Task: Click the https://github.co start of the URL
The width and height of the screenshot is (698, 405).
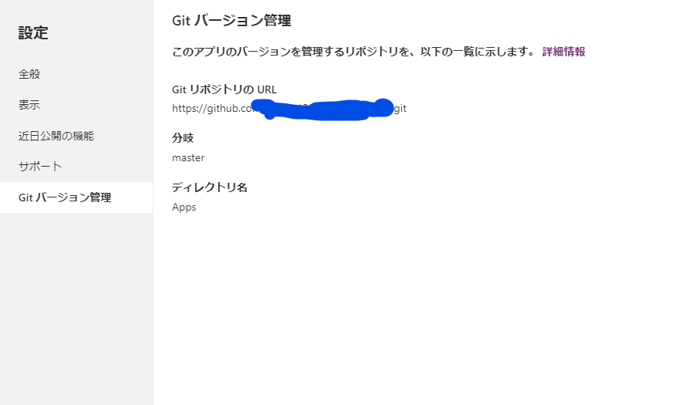Action: point(212,109)
